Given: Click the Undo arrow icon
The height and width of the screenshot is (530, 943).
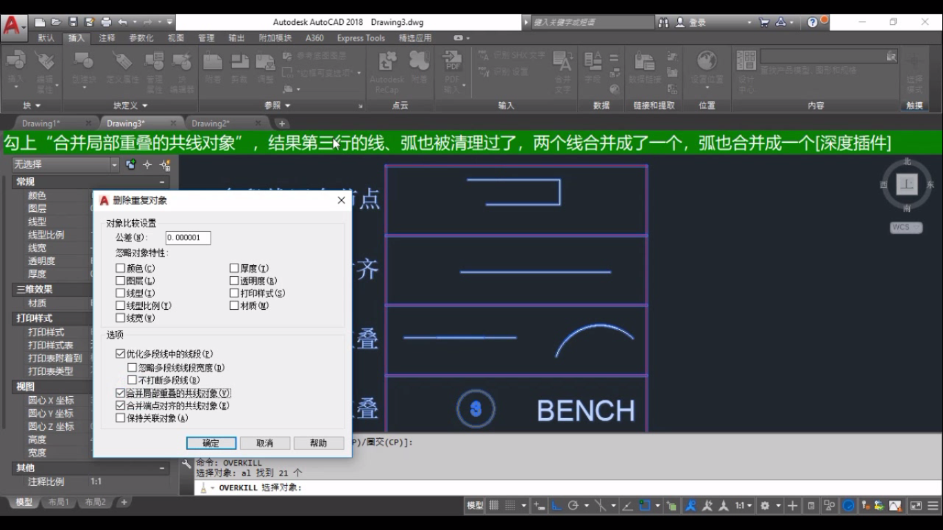Looking at the screenshot, I should (x=122, y=22).
